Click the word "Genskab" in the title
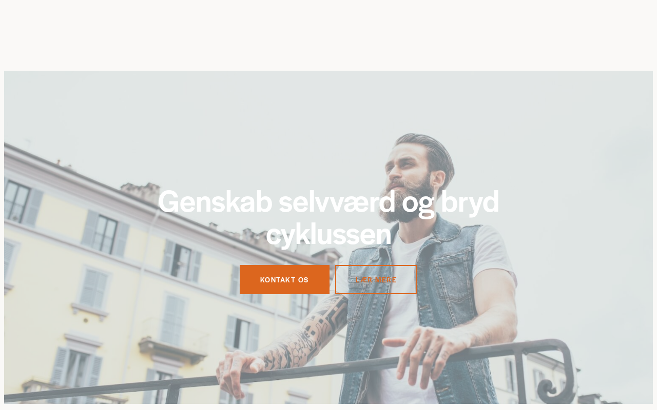The height and width of the screenshot is (410, 657). point(215,201)
